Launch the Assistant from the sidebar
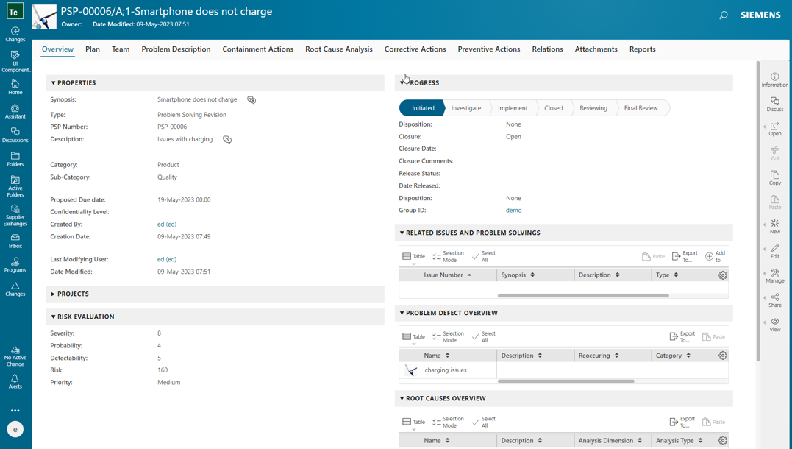 tap(15, 110)
